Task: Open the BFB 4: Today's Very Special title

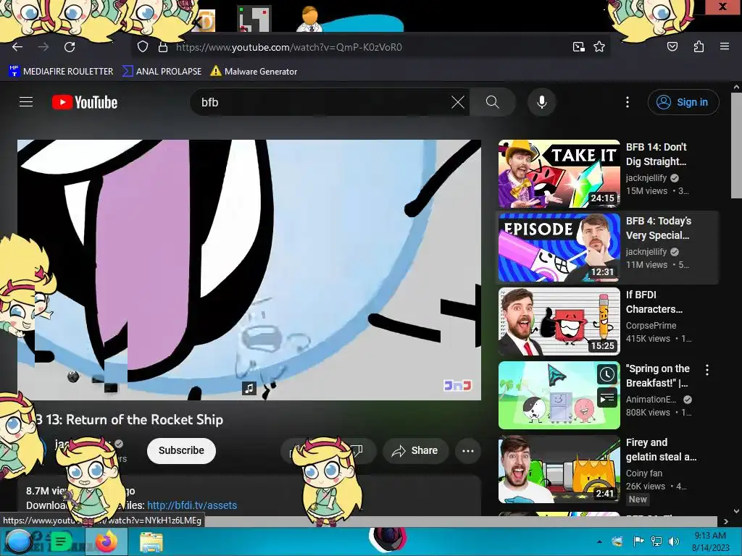Action: coord(659,228)
